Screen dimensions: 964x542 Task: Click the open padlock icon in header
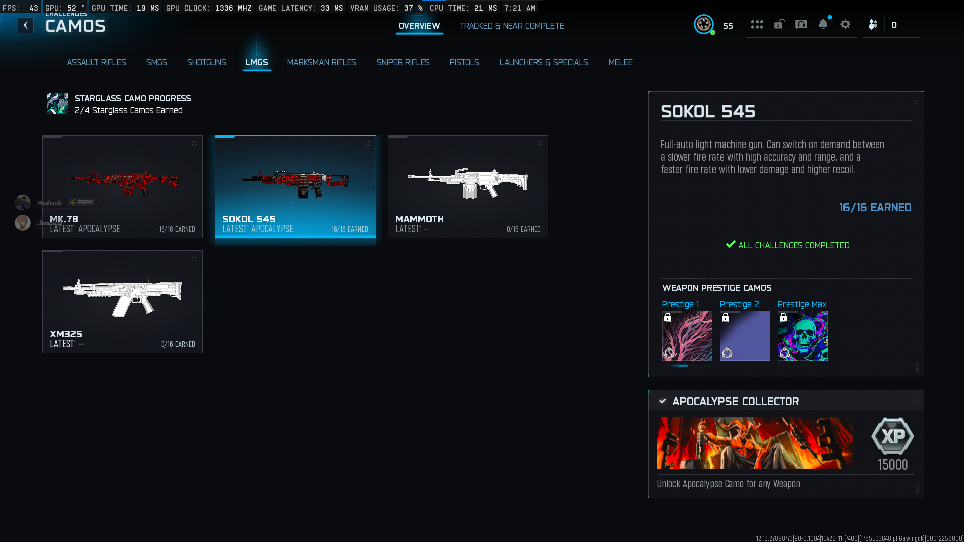click(779, 24)
